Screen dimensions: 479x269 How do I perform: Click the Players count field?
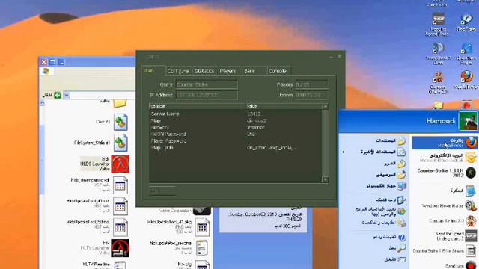(x=312, y=84)
